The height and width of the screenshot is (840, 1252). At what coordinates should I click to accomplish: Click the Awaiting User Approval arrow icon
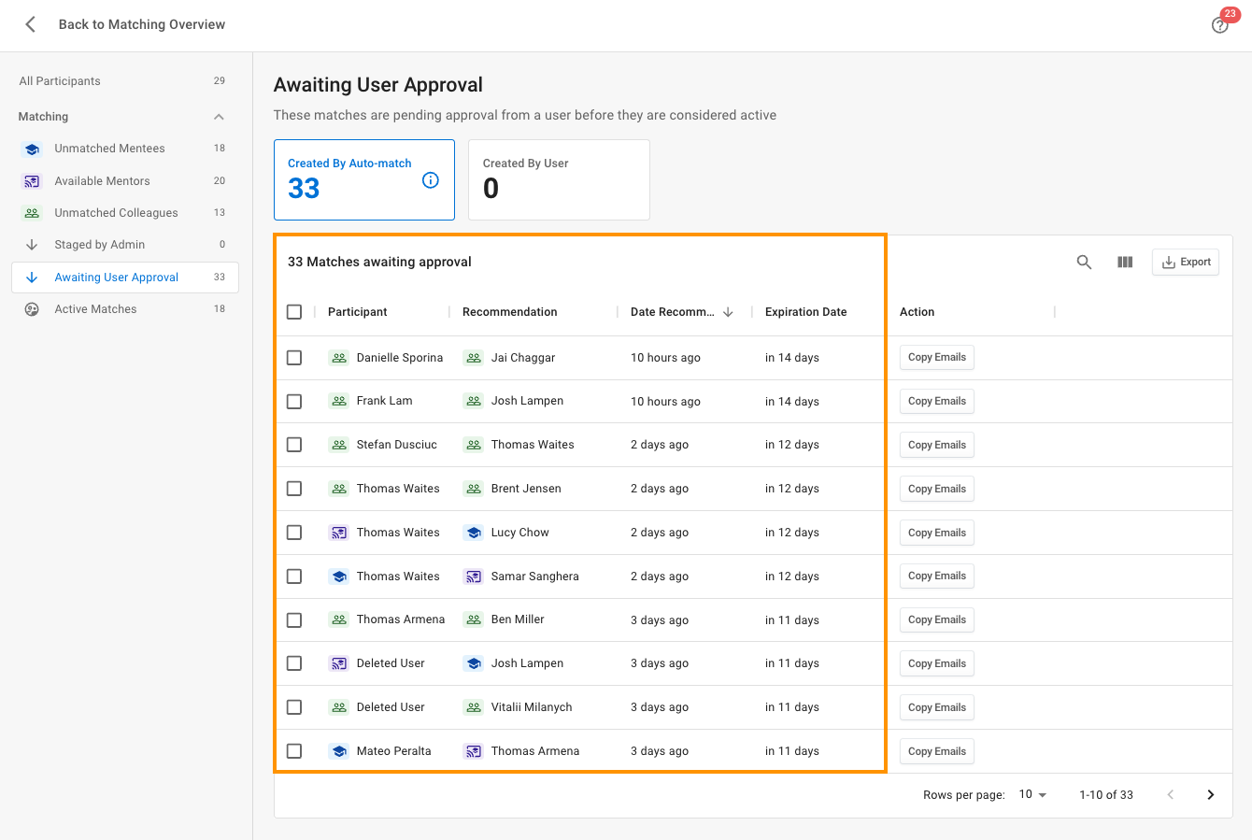point(32,278)
